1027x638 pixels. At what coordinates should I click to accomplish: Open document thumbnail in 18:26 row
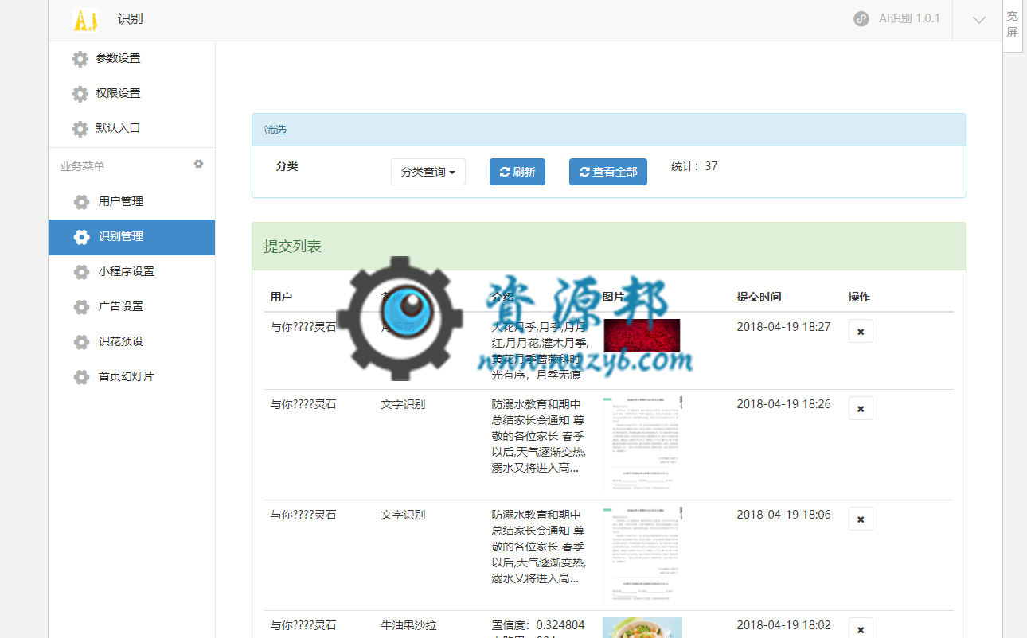[x=643, y=444]
